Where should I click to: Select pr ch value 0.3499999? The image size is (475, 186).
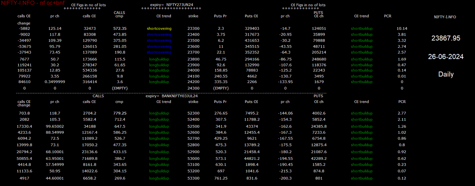coord(55,82)
